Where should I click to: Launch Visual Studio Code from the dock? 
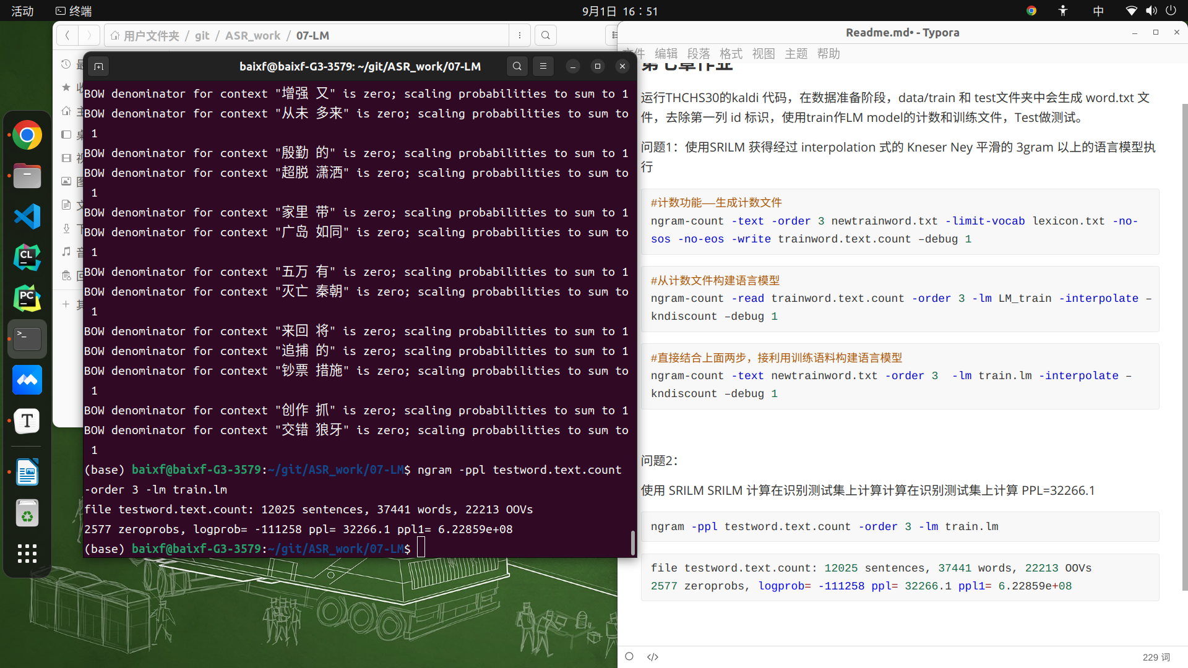tap(27, 216)
